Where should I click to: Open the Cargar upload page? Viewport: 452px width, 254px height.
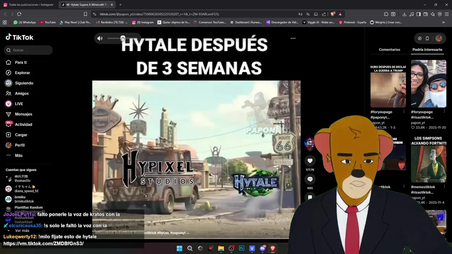21,135
